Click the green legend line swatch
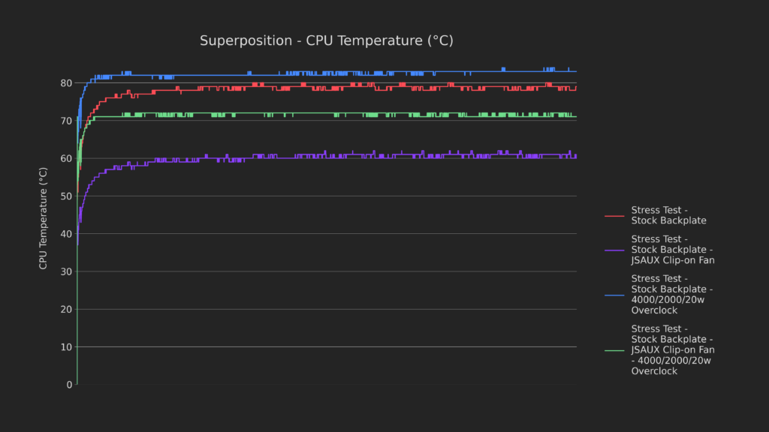This screenshot has height=432, width=769. click(x=614, y=350)
